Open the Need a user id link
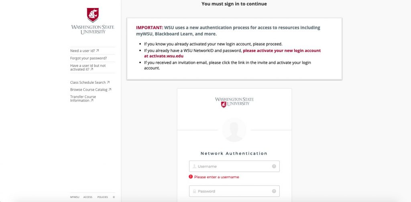The width and height of the screenshot is (411, 202). 84,51
